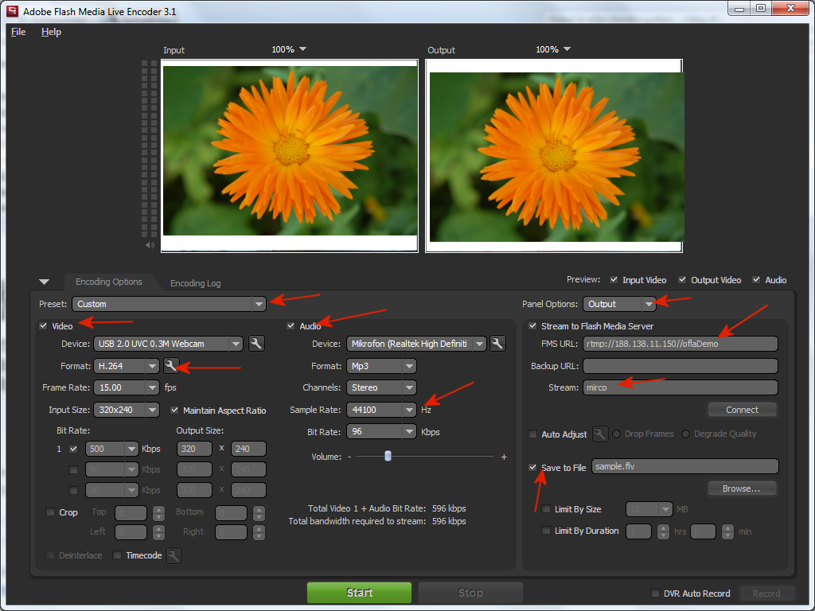
Task: Click the Timecode settings wrench icon
Action: click(174, 555)
